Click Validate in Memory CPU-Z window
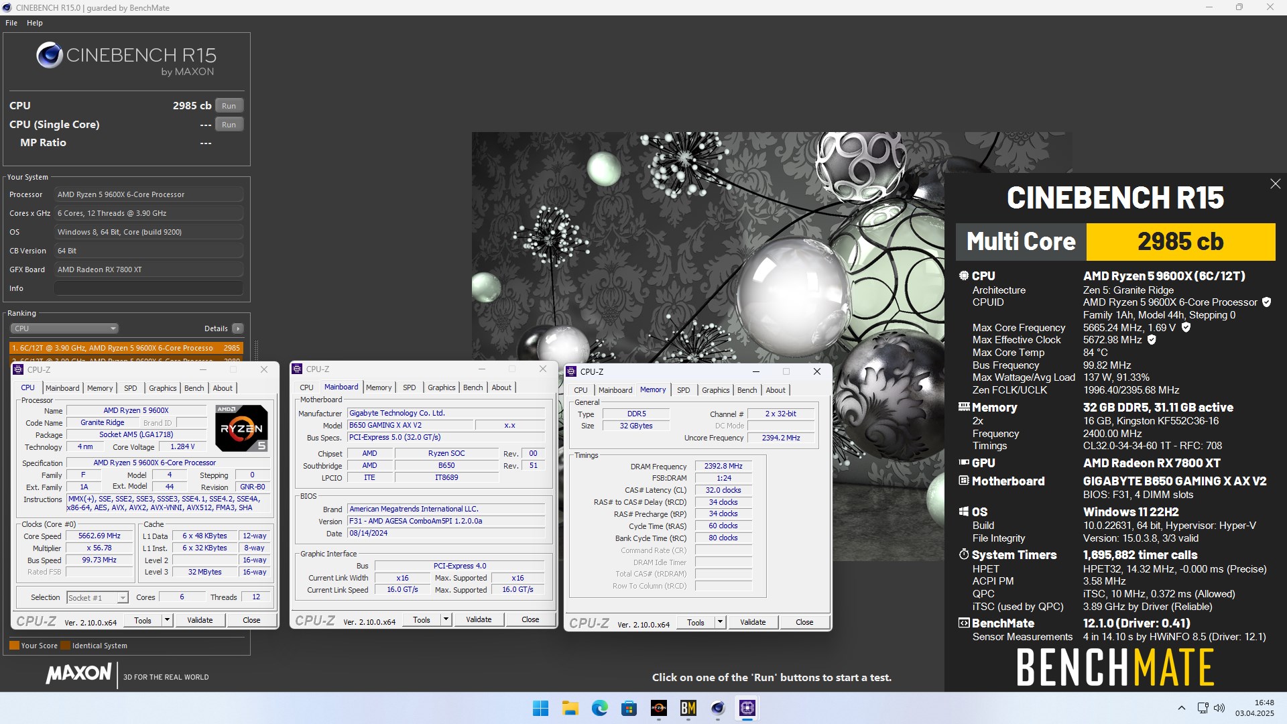 pyautogui.click(x=753, y=622)
